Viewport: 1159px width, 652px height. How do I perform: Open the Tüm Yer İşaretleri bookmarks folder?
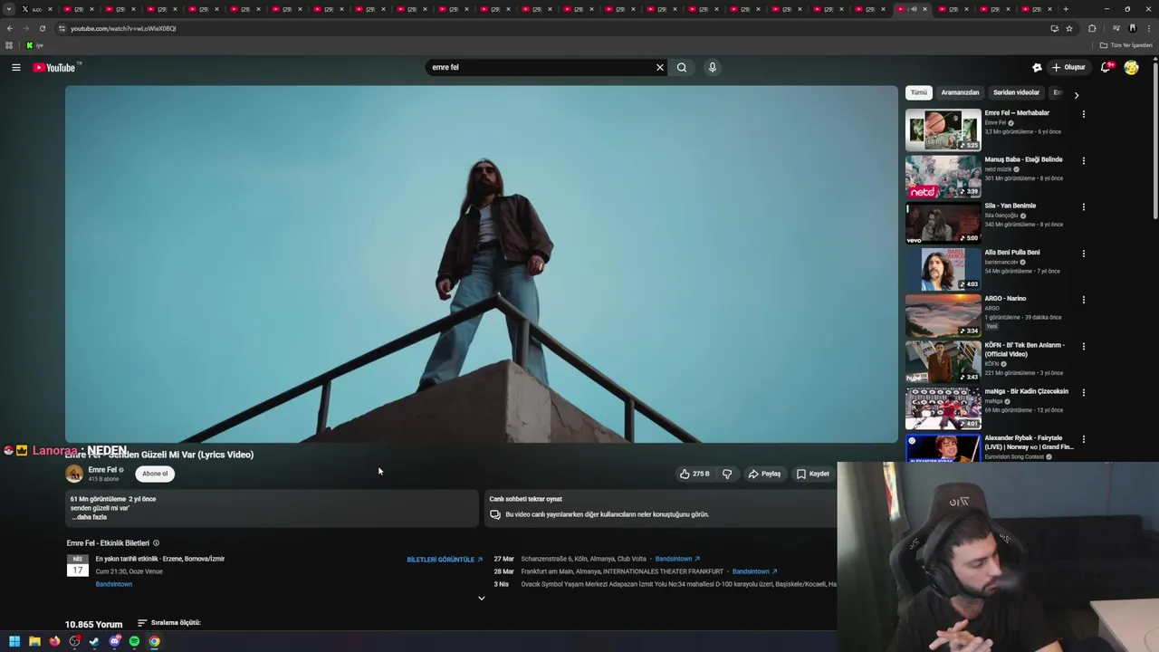coord(1128,45)
